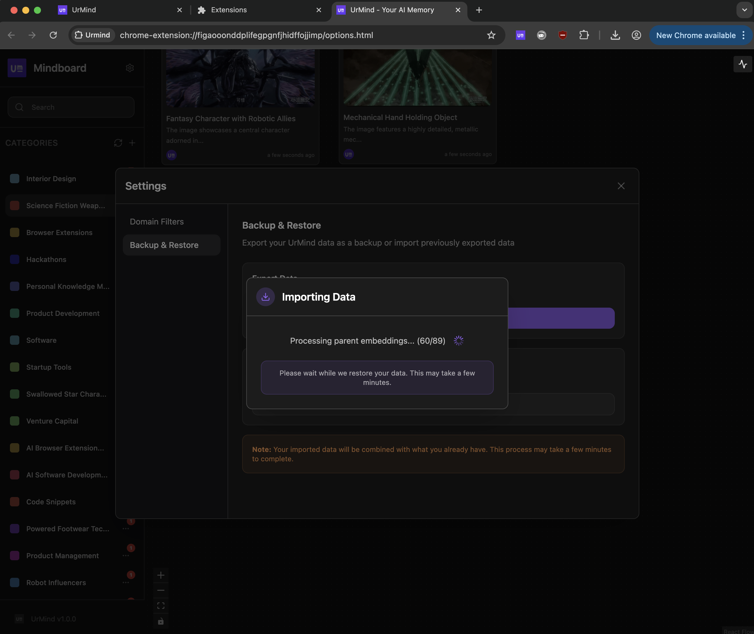The width and height of the screenshot is (754, 634).
Task: Click the New Chrome available button
Action: [x=696, y=35]
